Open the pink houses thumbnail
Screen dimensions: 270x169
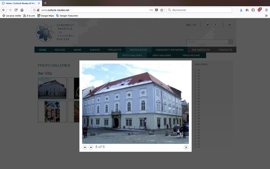[x=52, y=112]
